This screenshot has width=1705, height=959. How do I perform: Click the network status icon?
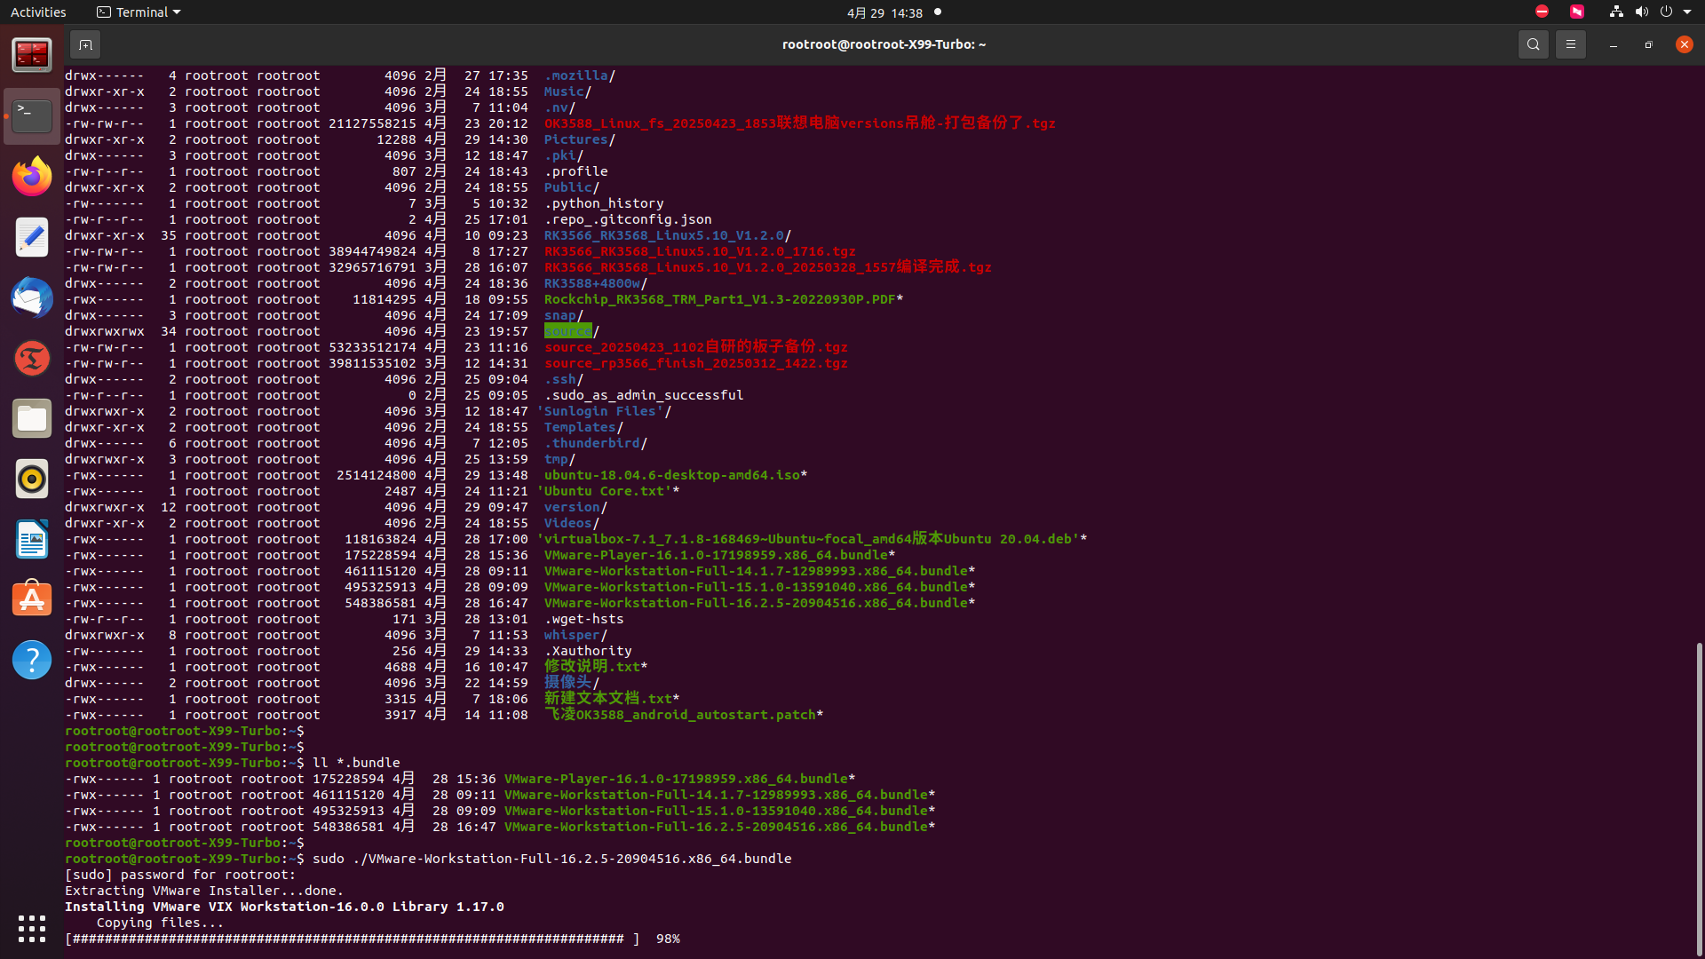pyautogui.click(x=1616, y=12)
